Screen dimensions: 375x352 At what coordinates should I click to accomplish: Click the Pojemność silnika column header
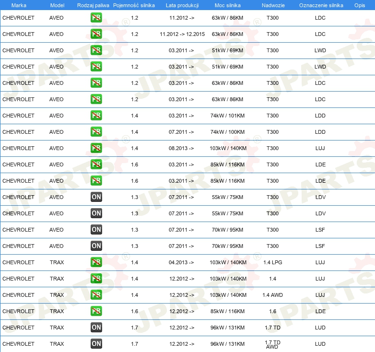(x=135, y=5)
